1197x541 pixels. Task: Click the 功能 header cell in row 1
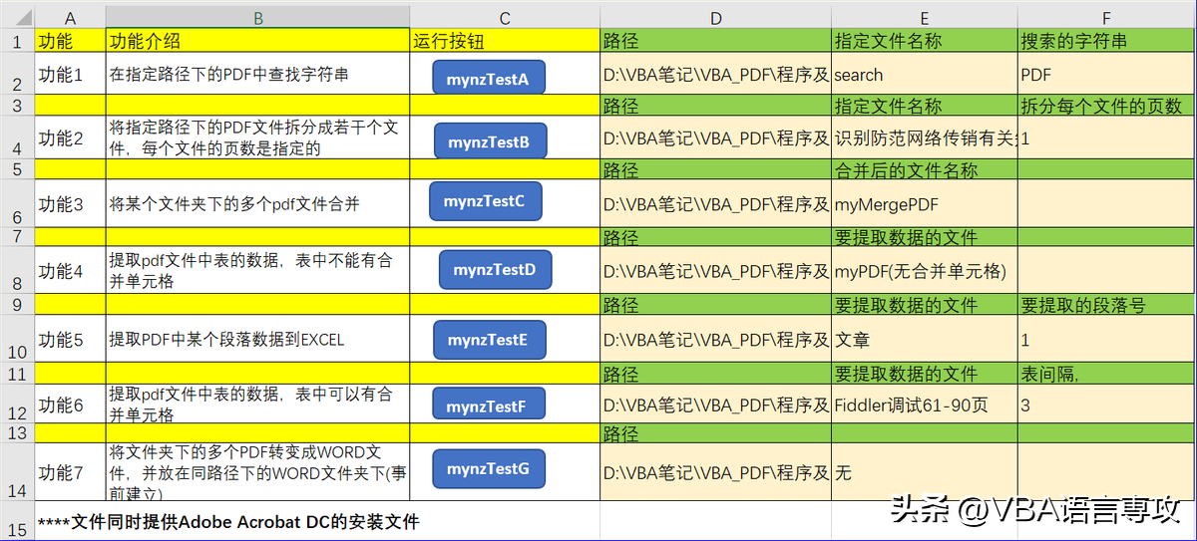70,42
